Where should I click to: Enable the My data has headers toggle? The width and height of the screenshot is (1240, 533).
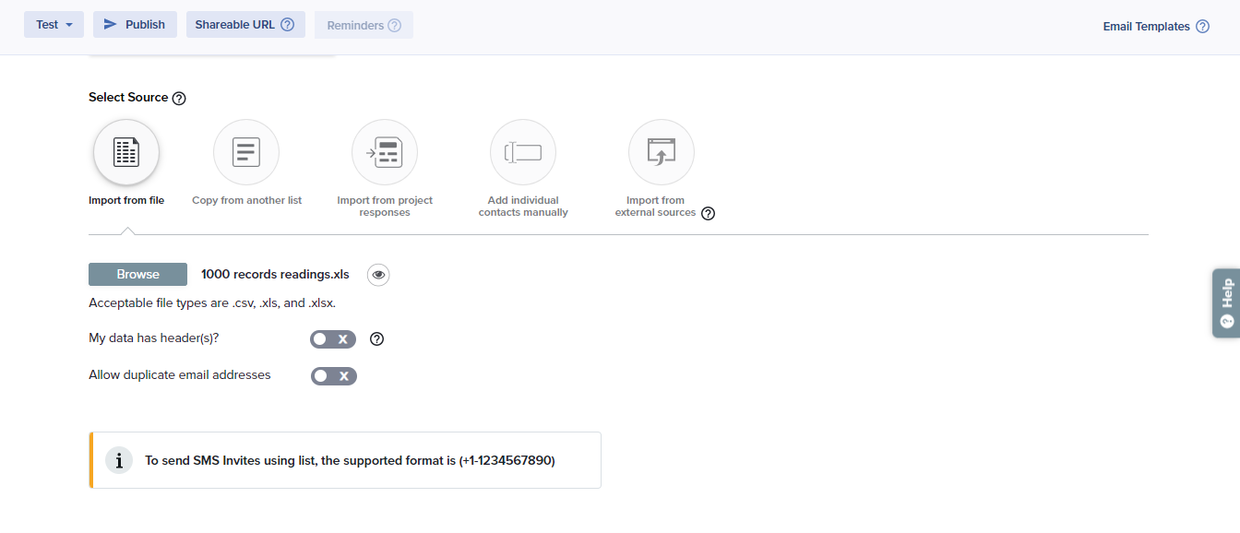click(333, 339)
